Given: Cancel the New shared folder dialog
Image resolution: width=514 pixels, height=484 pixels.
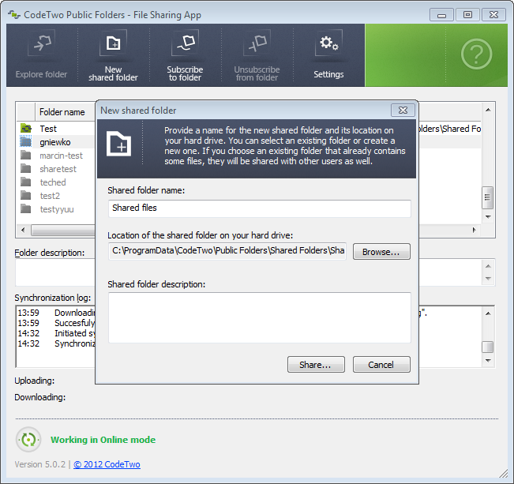Looking at the screenshot, I should tap(381, 364).
